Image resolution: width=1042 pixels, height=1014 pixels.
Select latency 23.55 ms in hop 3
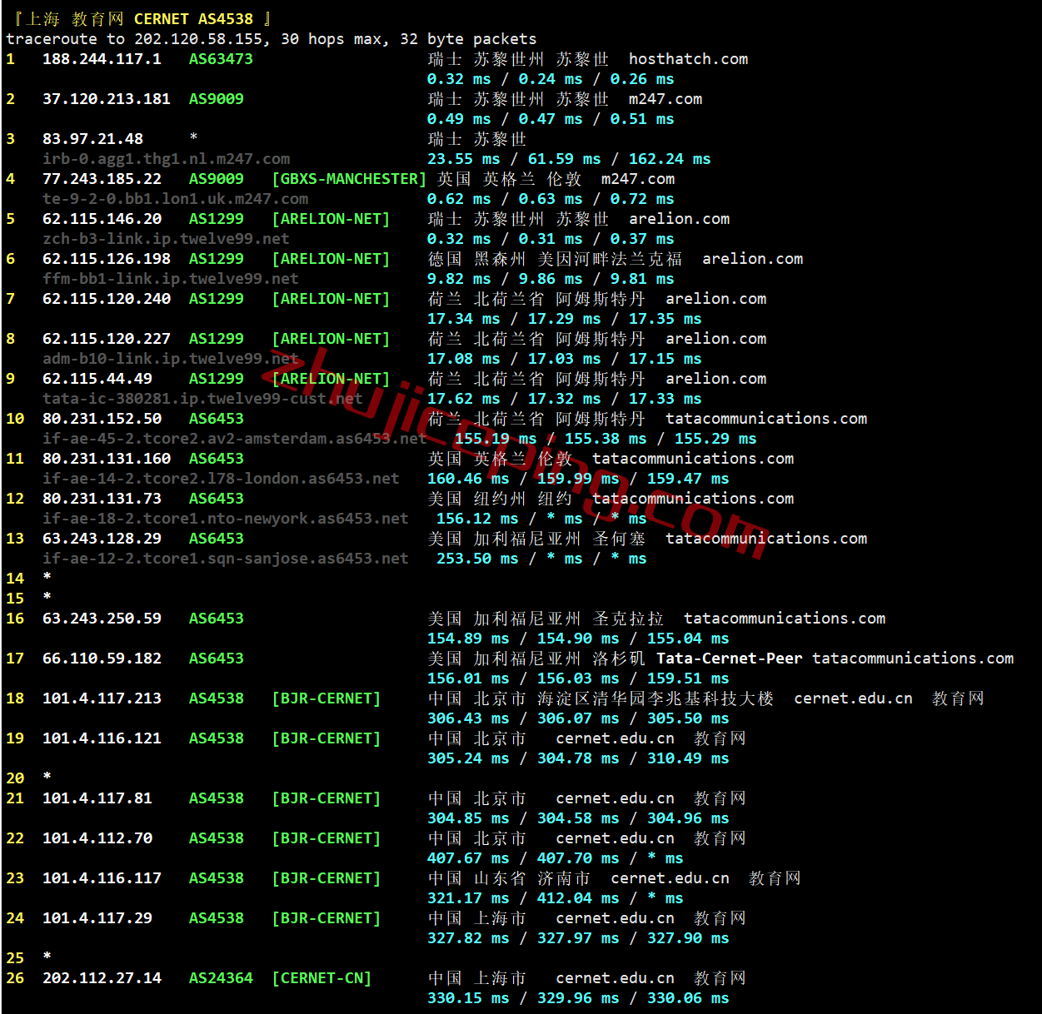(x=464, y=159)
